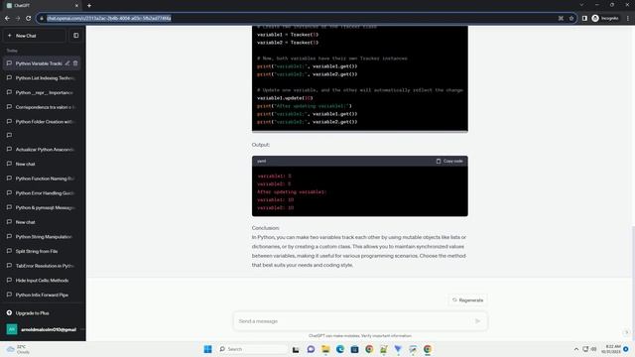635x357 pixels.
Task: Open the Chrome three-dot menu
Action: [628, 18]
